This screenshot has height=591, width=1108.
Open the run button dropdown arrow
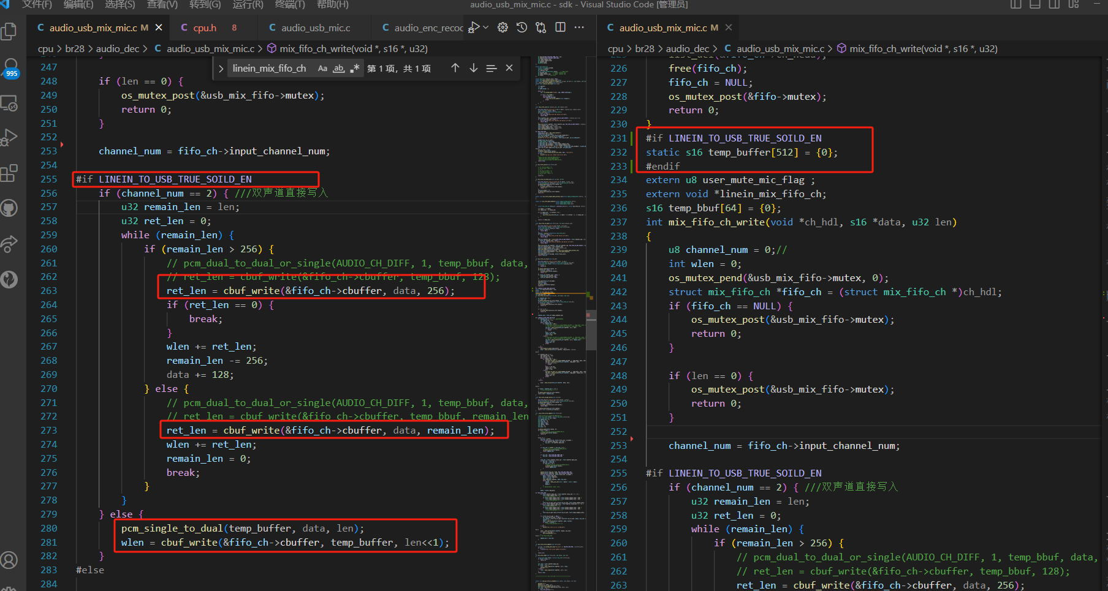pos(485,28)
